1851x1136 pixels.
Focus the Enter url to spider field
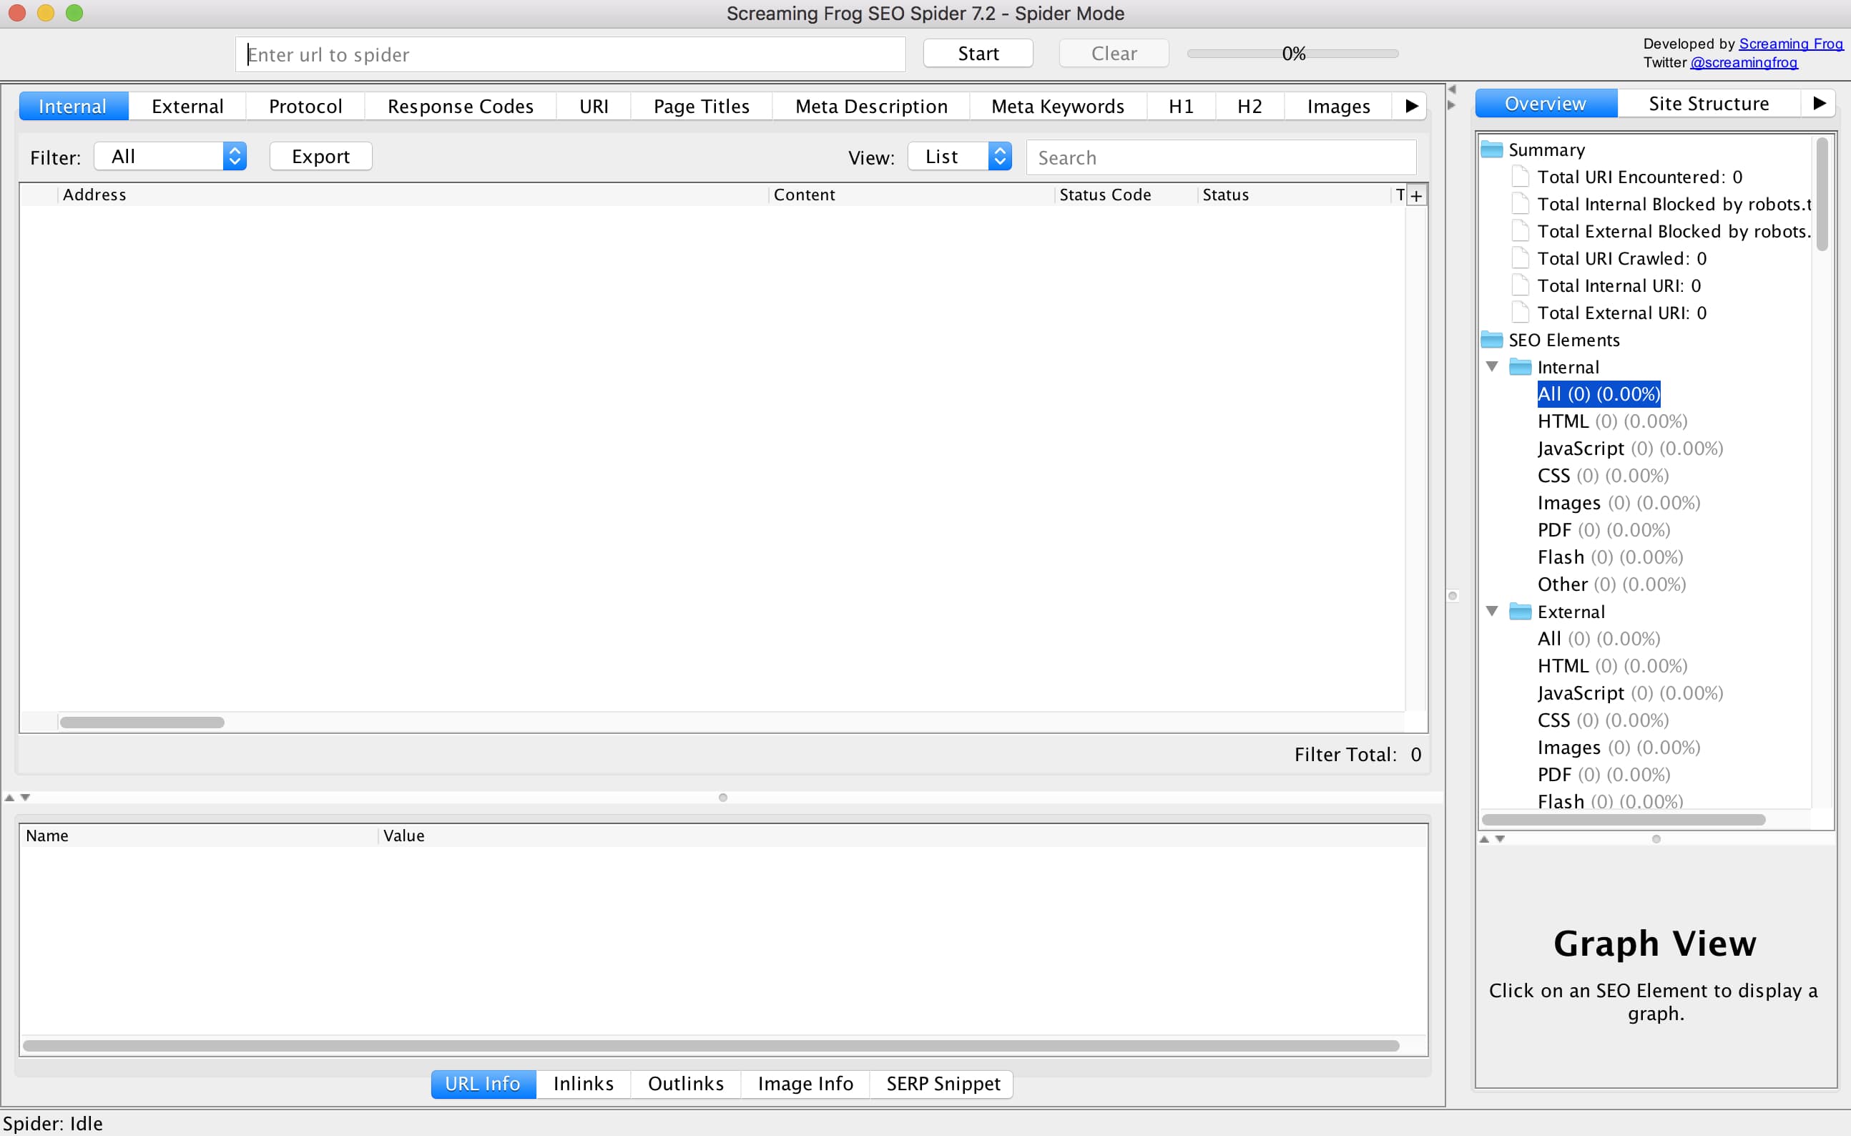tap(571, 54)
